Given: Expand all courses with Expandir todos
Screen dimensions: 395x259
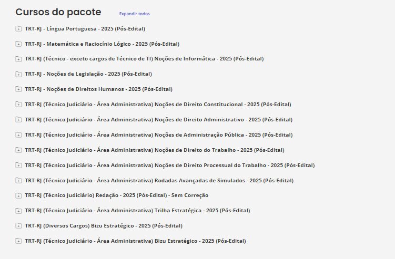Looking at the screenshot, I should tap(134, 14).
